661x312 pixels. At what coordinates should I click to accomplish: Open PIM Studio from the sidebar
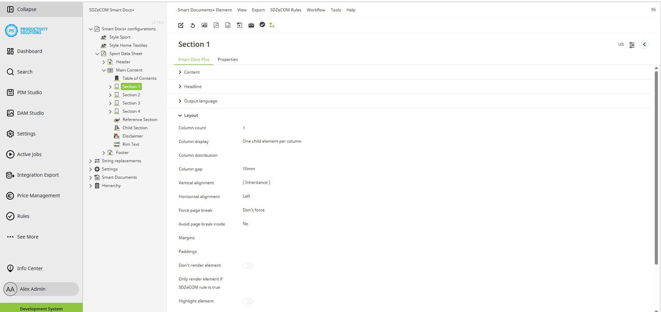click(29, 92)
